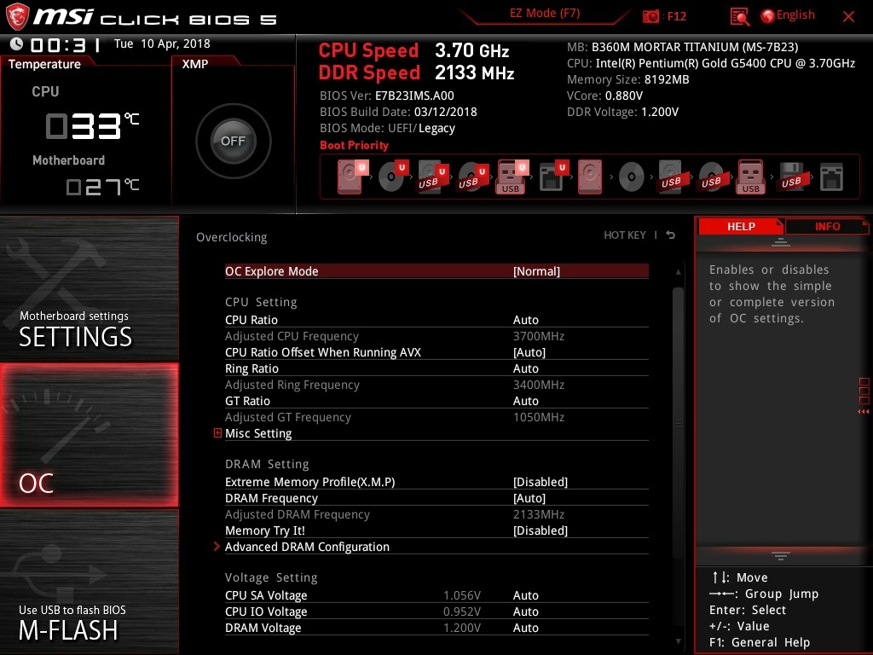Select the UEFI USB CD/DVD boot icon
The image size is (873, 655).
472,177
